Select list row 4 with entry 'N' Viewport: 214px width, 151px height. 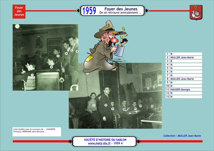(184, 65)
